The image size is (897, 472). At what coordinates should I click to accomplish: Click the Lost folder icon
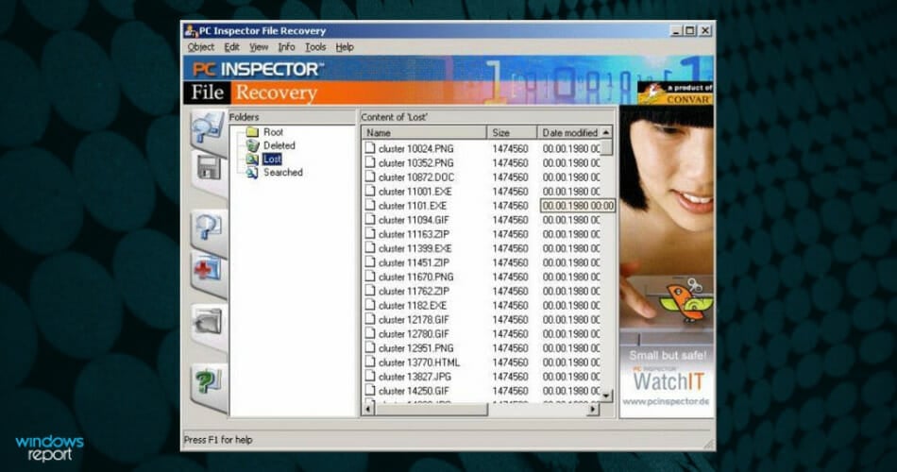(x=252, y=159)
